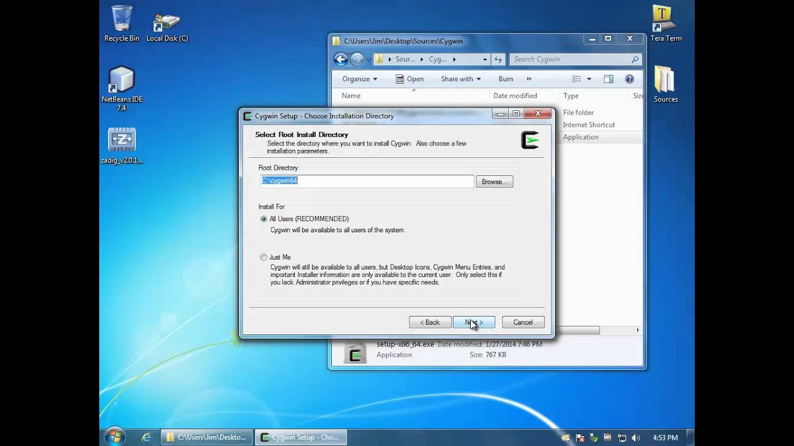The image size is (794, 446).
Task: Toggle the Explorer preview pane
Action: (609, 79)
